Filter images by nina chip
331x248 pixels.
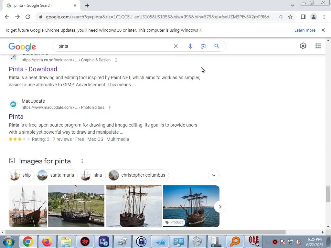(x=93, y=175)
